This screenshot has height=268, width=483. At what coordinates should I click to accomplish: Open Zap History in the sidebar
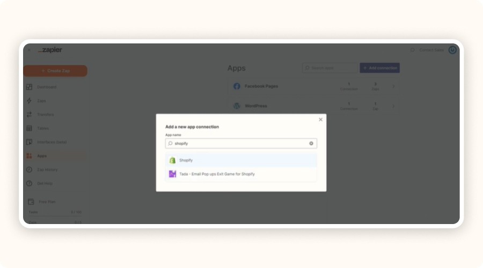point(47,170)
